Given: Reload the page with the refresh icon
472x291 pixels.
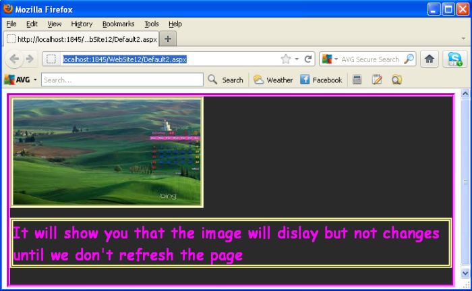Looking at the screenshot, I should 307,59.
